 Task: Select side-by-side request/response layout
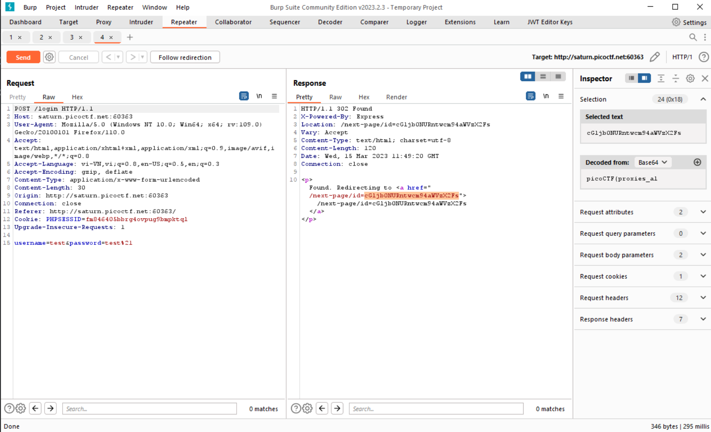pos(528,77)
